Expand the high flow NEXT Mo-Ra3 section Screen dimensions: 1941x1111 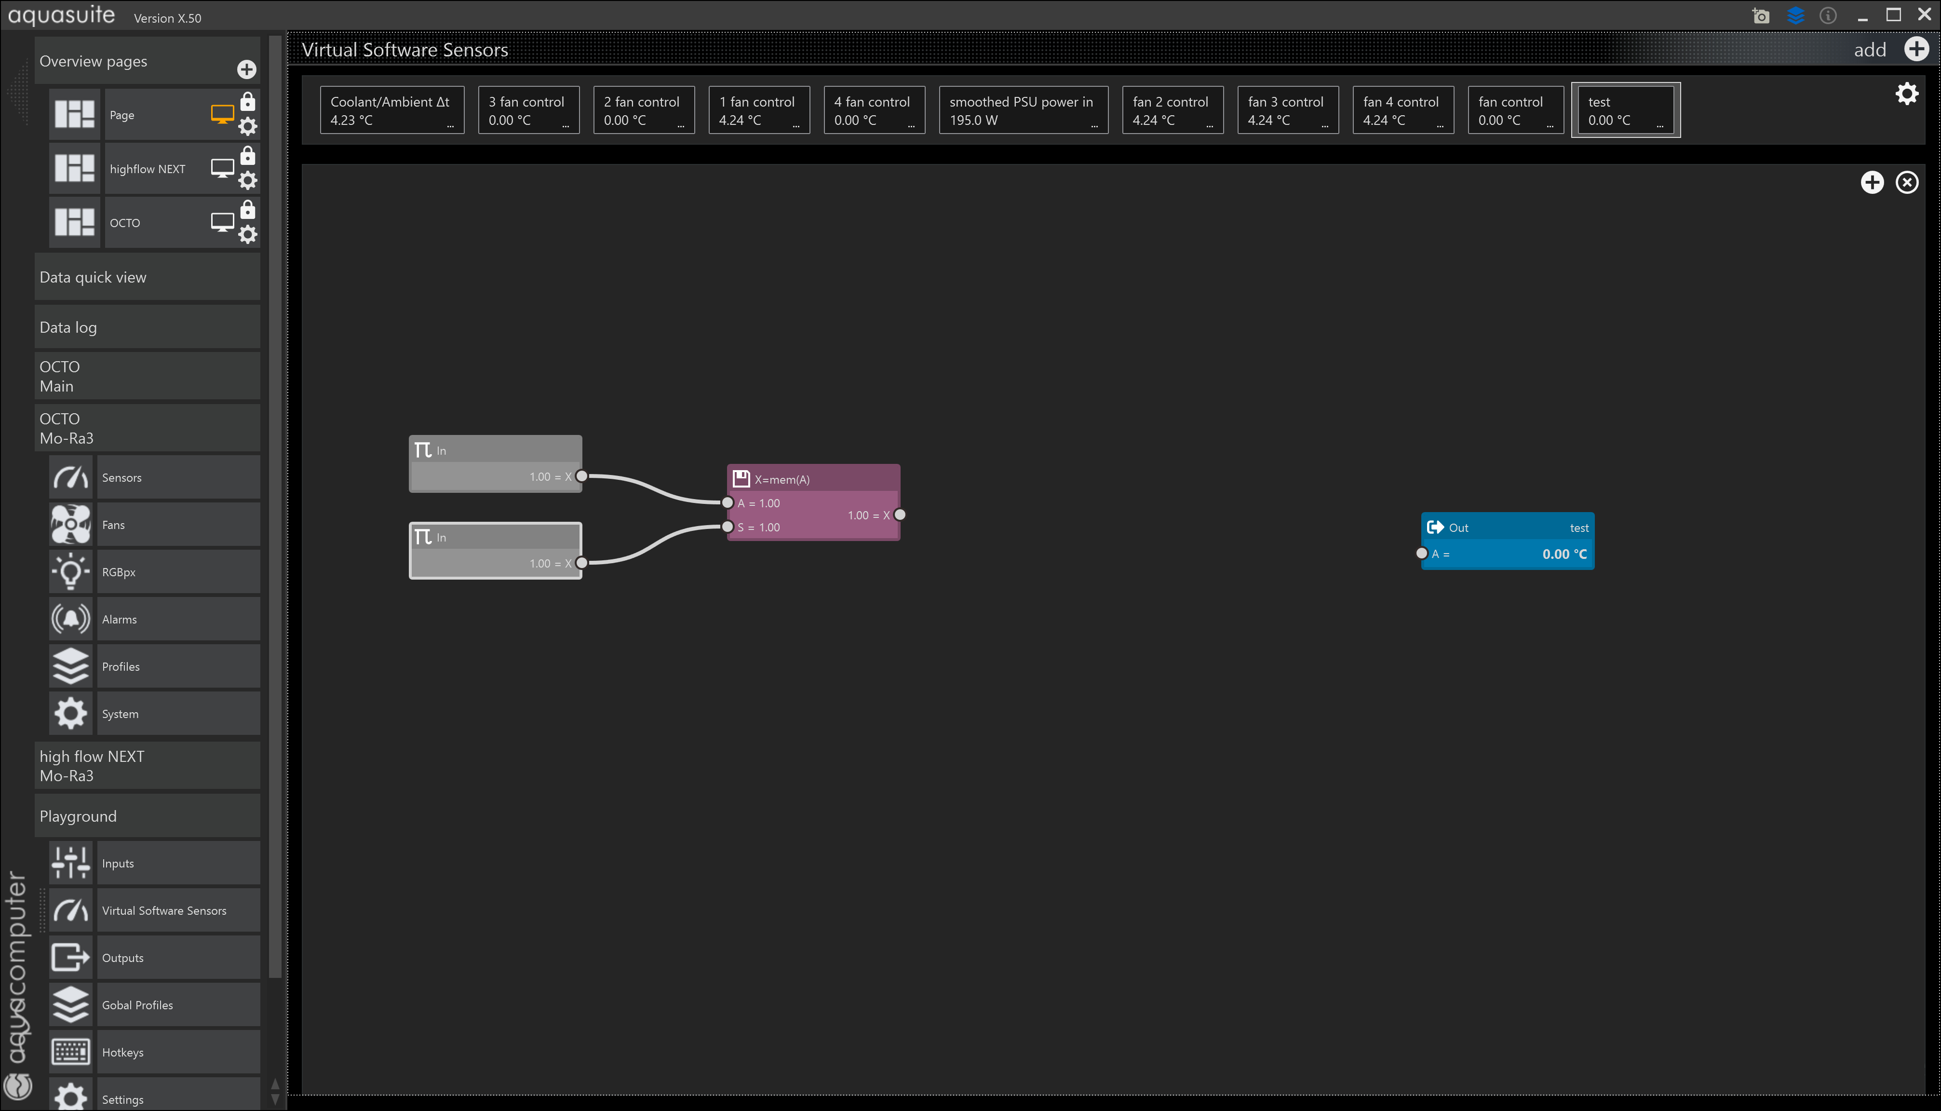click(x=147, y=766)
